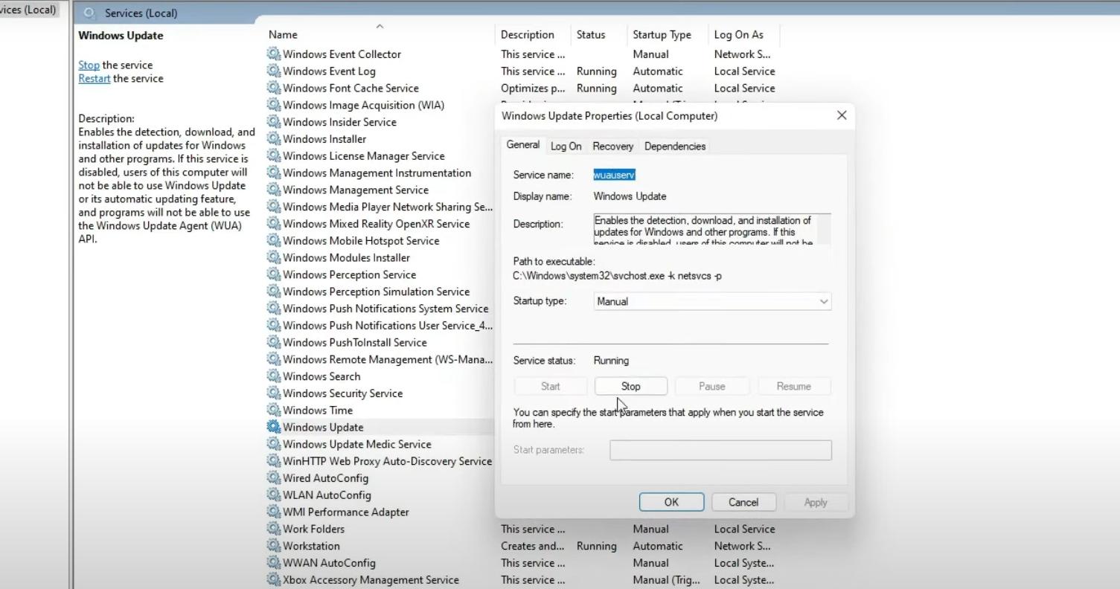
Task: Select the Windows Font Cache Service gear icon
Action: point(273,88)
